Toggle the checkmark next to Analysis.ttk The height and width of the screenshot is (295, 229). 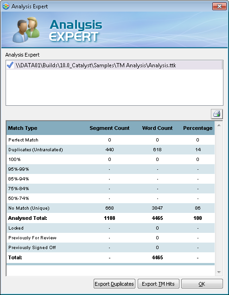click(x=10, y=65)
